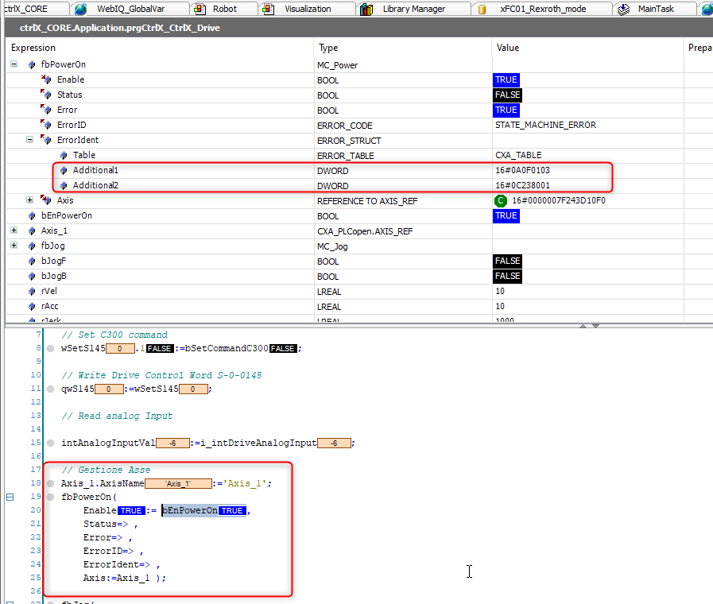Click the MainTask tab icon
The height and width of the screenshot is (604, 713).
(624, 10)
